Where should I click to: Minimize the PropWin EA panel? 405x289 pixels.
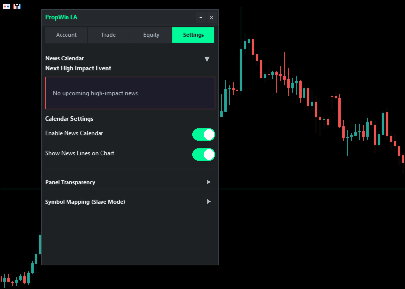201,17
